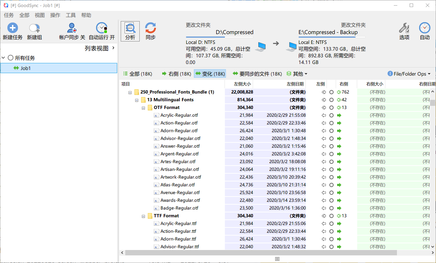This screenshot has height=263, width=436.
Task: Run 分析 analyze on the job
Action: (x=130, y=31)
